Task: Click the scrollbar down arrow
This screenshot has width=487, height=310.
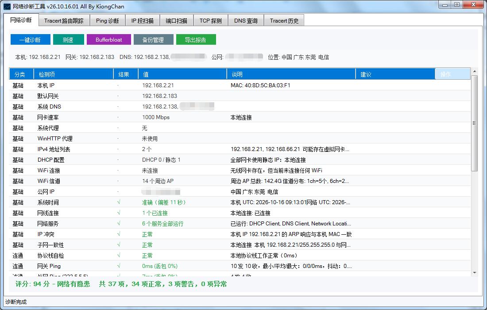Action: pyautogui.click(x=474, y=273)
